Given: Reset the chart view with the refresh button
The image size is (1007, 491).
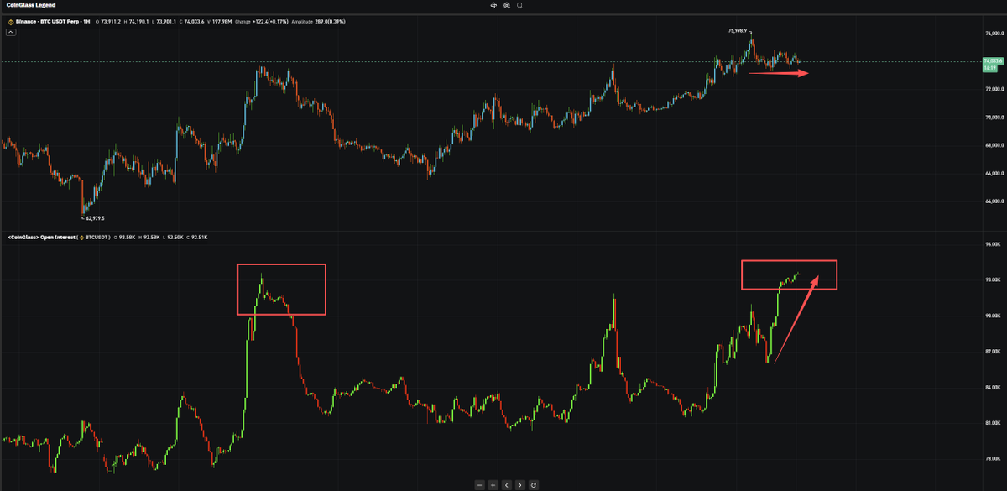Looking at the screenshot, I should (533, 484).
